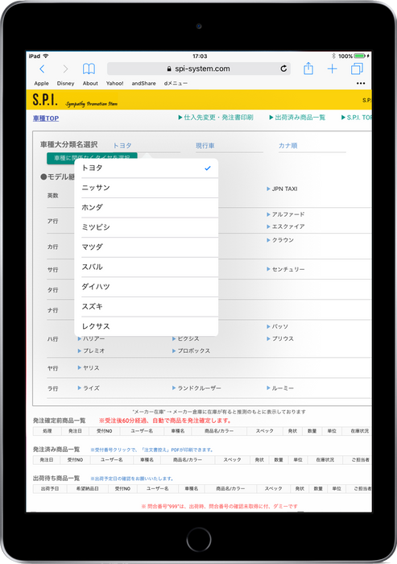Go to 車種TOP link

[x=46, y=118]
